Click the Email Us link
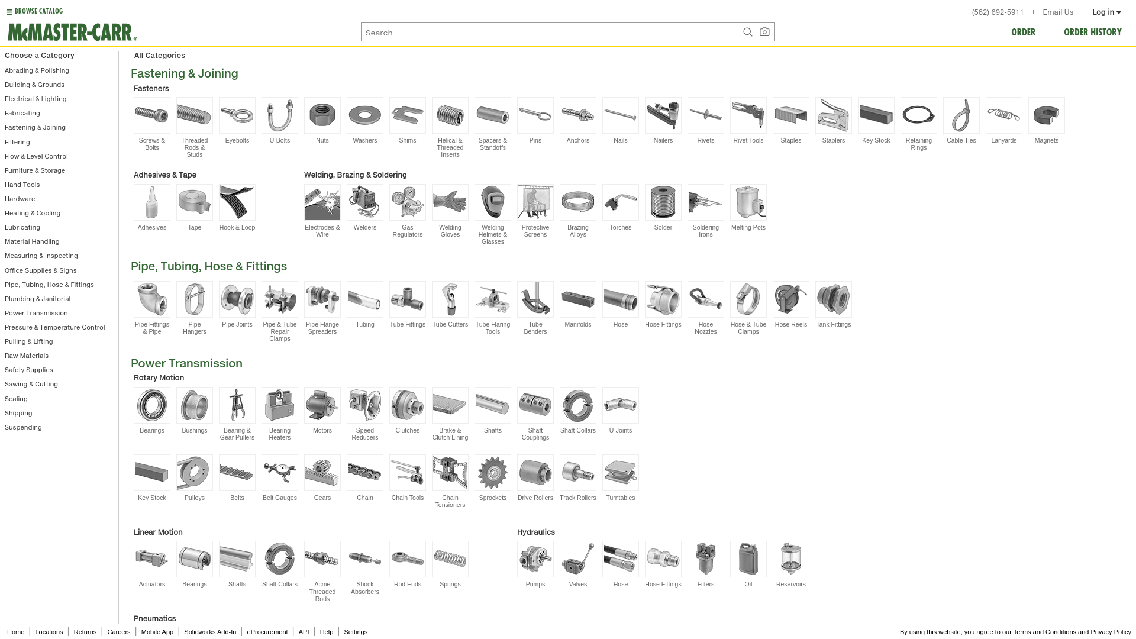The width and height of the screenshot is (1136, 639). pos(1058,12)
